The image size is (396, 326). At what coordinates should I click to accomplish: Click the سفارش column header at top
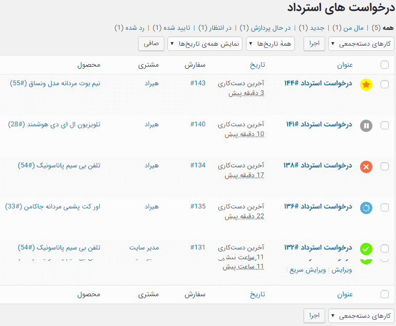[195, 65]
